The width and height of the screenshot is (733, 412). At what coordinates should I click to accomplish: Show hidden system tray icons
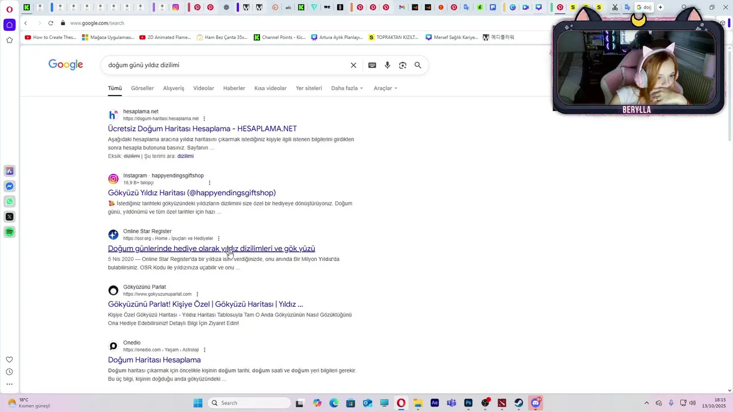[647, 403]
